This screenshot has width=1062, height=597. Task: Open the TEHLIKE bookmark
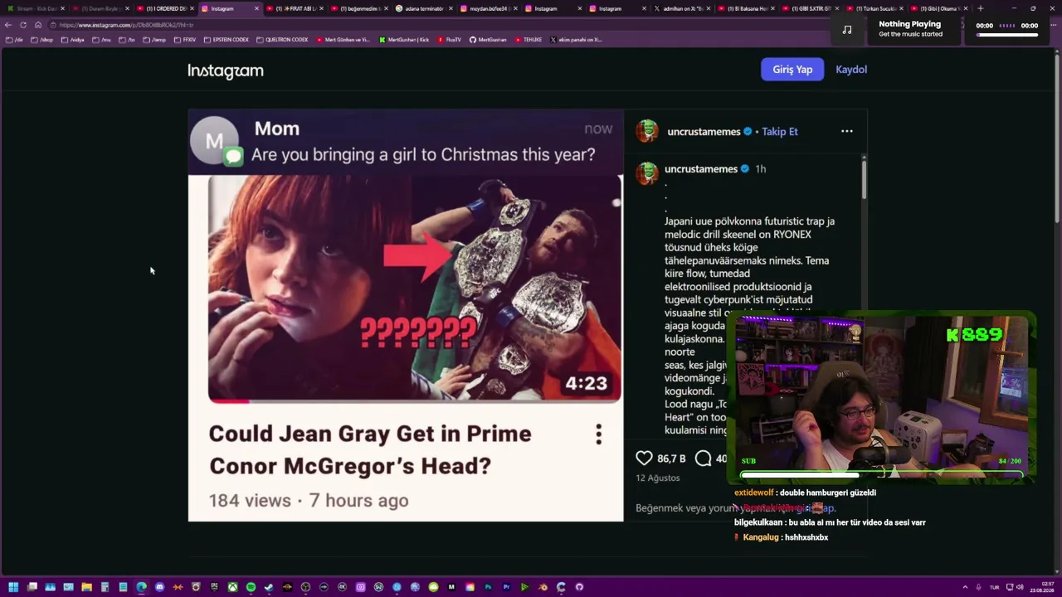pos(529,40)
